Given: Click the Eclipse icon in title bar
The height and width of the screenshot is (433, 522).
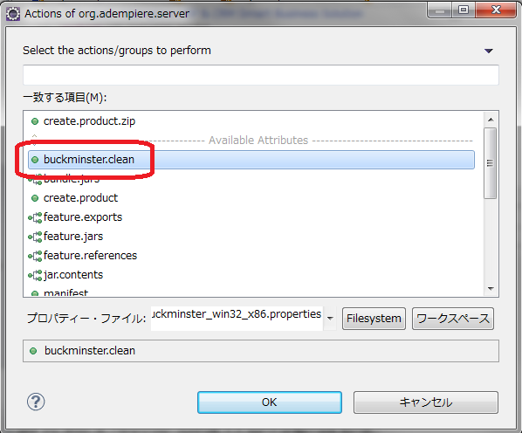Looking at the screenshot, I should [13, 14].
